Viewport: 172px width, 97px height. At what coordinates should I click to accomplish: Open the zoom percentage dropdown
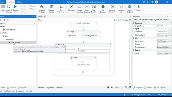(x=123, y=87)
